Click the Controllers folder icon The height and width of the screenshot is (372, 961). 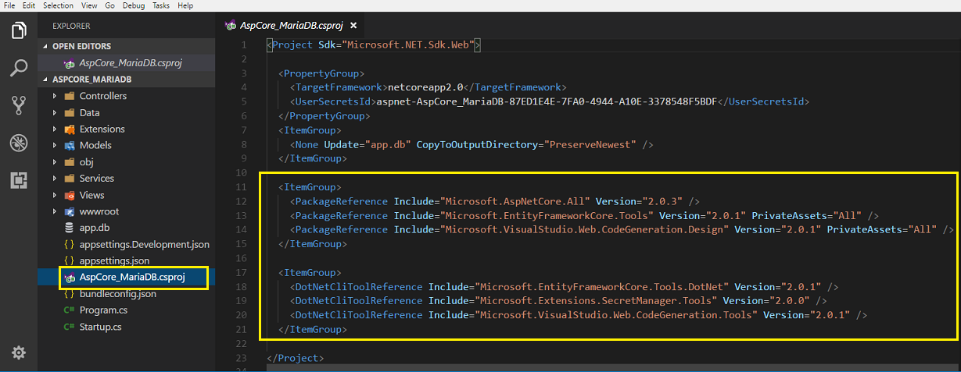(x=69, y=96)
